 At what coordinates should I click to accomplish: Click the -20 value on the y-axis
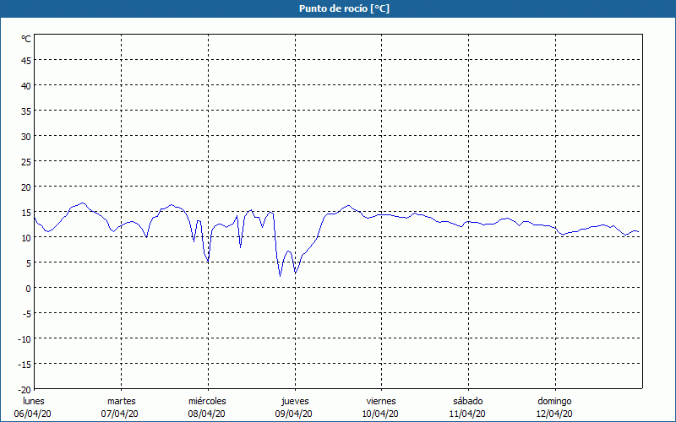coord(25,389)
